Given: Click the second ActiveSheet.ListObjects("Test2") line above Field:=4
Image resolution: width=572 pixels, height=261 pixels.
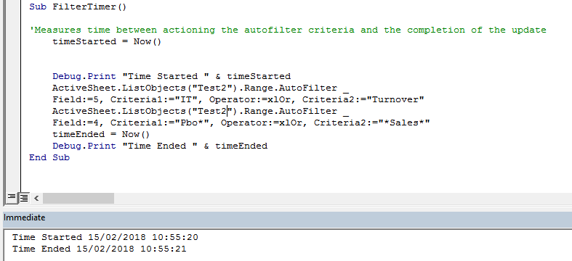Looking at the screenshot, I should pyautogui.click(x=201, y=111).
